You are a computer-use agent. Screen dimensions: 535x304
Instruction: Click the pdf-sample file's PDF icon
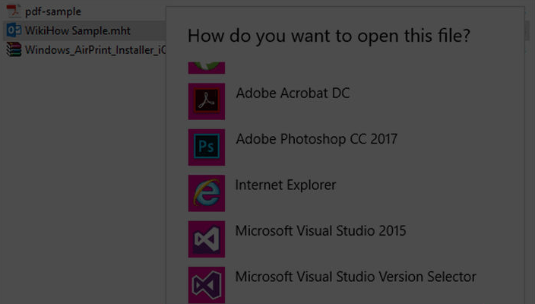(14, 11)
